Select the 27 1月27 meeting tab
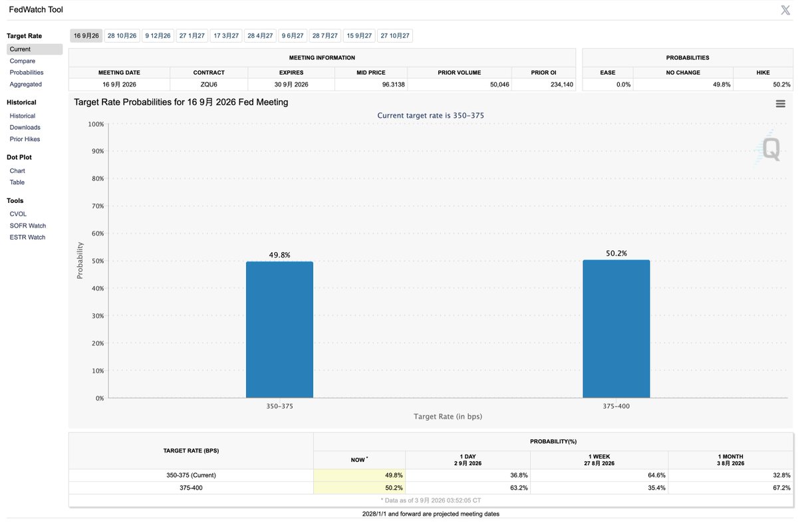 192,36
